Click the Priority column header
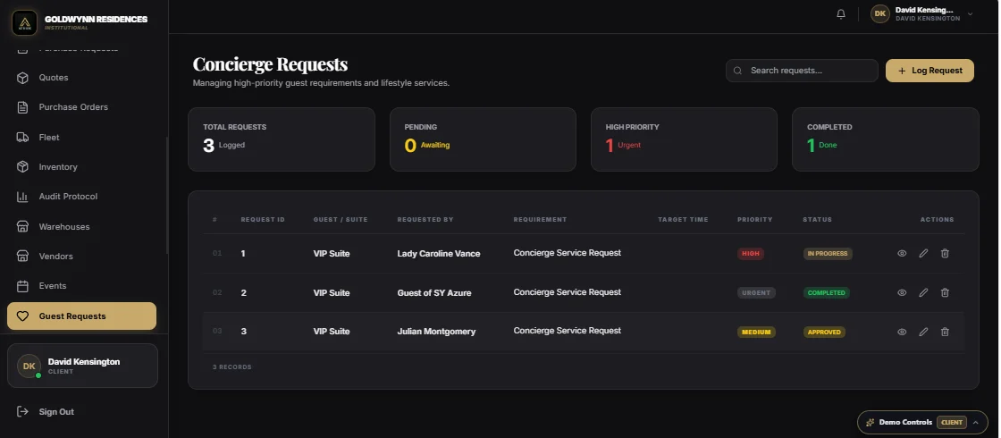 click(754, 220)
